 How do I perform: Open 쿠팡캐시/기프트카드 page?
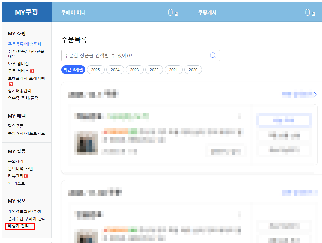point(26,133)
